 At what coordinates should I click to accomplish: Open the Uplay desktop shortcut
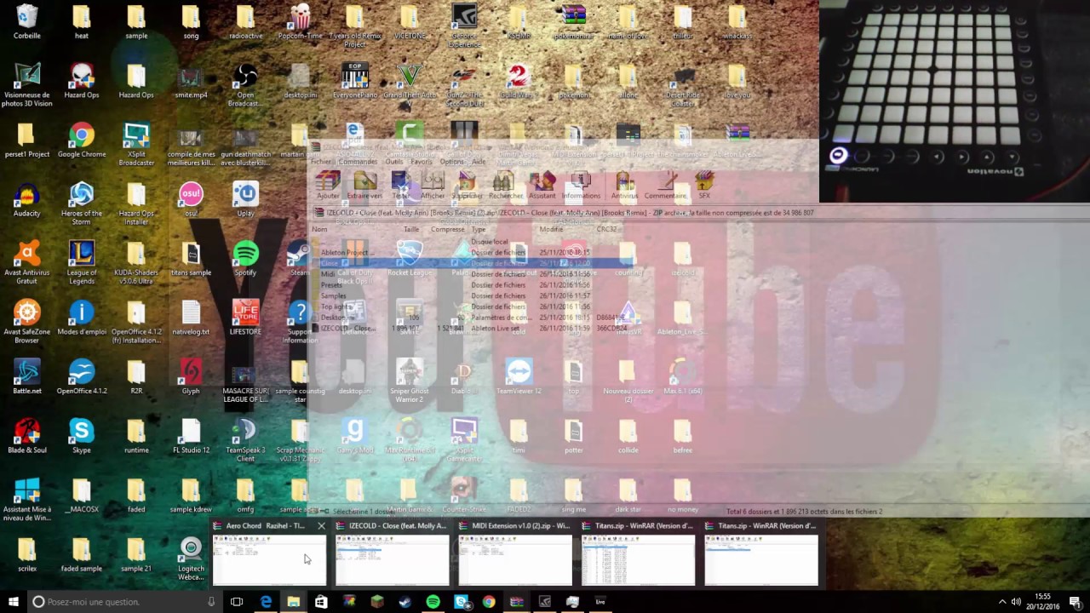245,199
